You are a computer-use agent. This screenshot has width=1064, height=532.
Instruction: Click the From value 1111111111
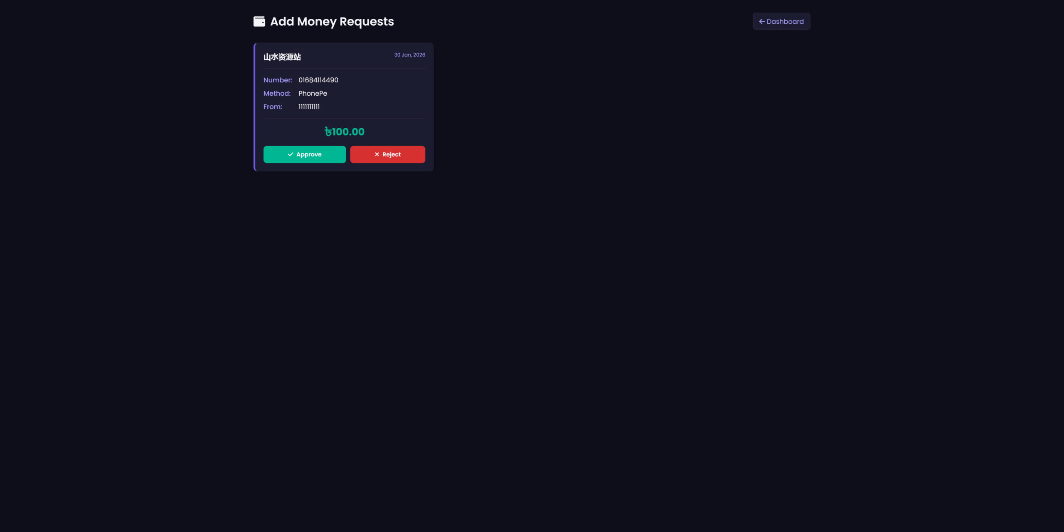pos(309,106)
